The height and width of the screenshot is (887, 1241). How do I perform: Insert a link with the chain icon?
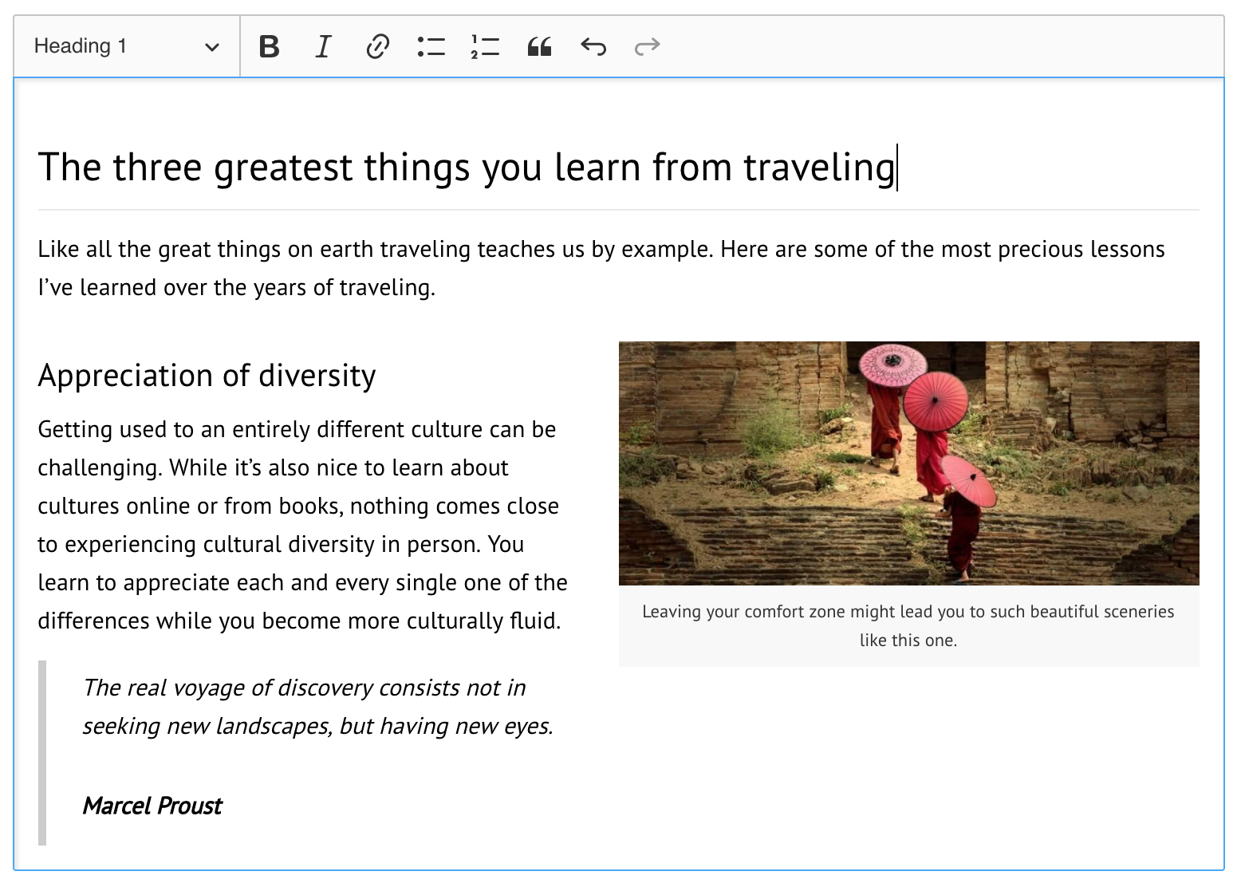(x=377, y=47)
